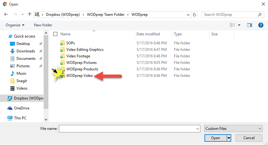Click the SOPs date 5/17/2016 8:46 PM
Screen dimensions: 268x146
(151, 43)
